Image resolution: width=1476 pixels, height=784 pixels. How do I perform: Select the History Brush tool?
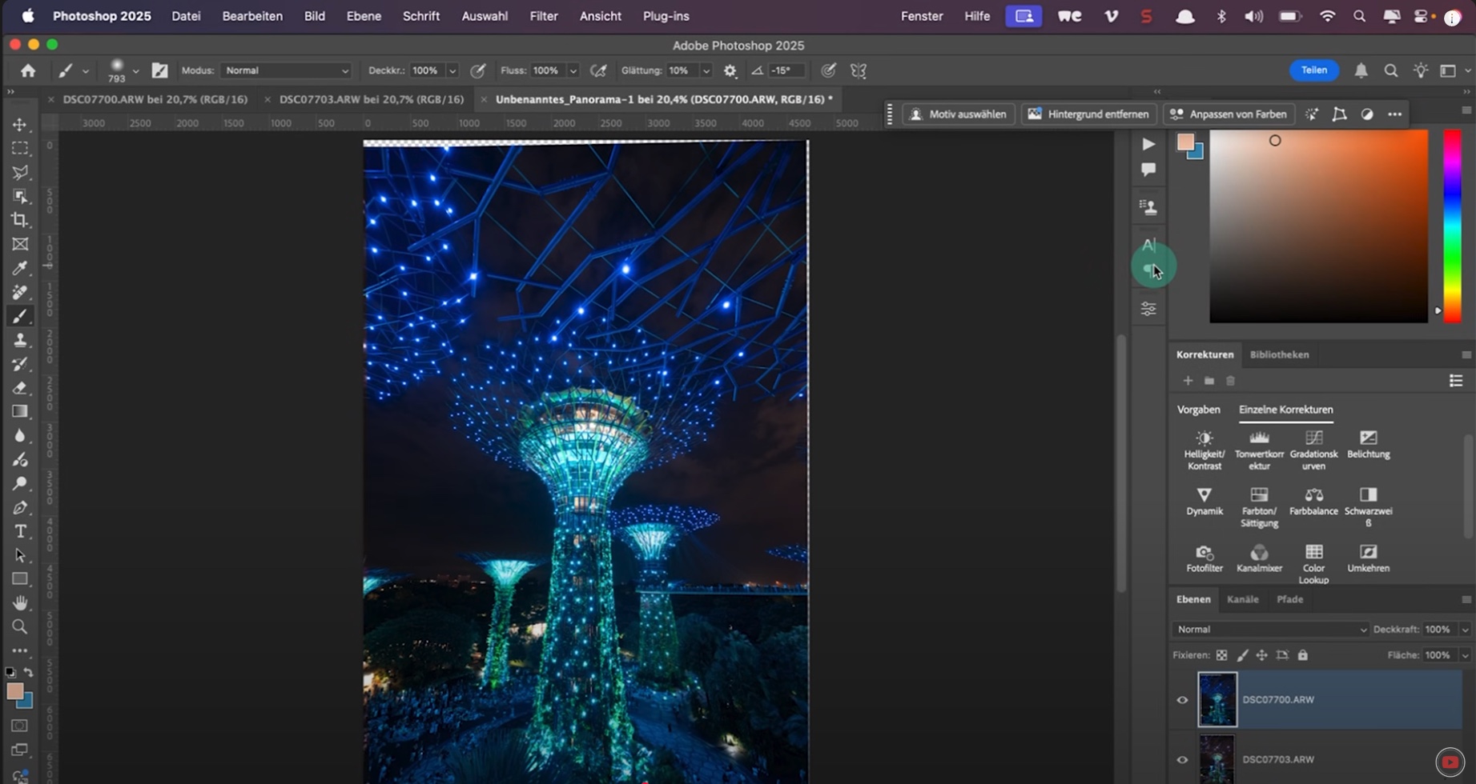[x=20, y=364]
